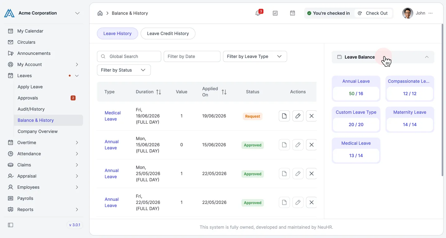View document for Mon 25/05/2026 leave
The width and height of the screenshot is (446, 238).
(284, 174)
